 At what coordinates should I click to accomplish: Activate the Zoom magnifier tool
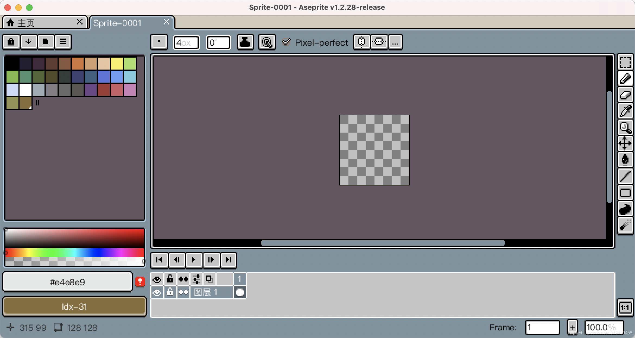click(625, 127)
